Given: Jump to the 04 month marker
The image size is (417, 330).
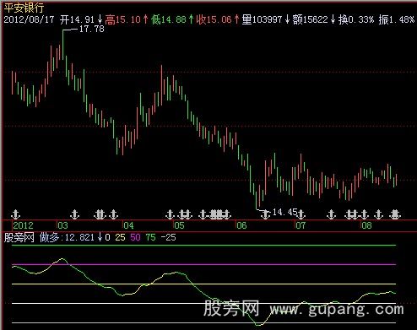Looking at the screenshot, I should pos(128,225).
